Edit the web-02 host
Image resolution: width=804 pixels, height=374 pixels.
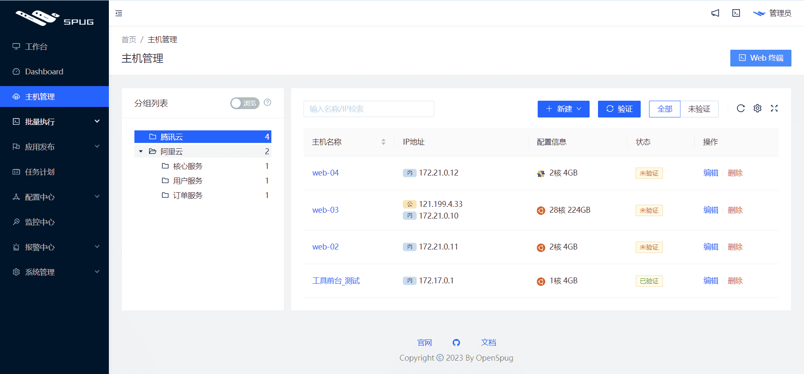pyautogui.click(x=711, y=247)
